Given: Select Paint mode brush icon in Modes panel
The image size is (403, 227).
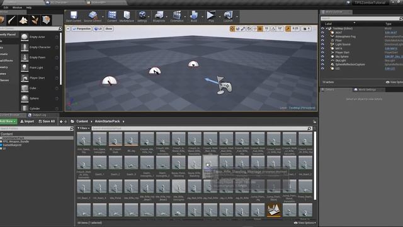Looking at the screenshot, I should (12, 20).
